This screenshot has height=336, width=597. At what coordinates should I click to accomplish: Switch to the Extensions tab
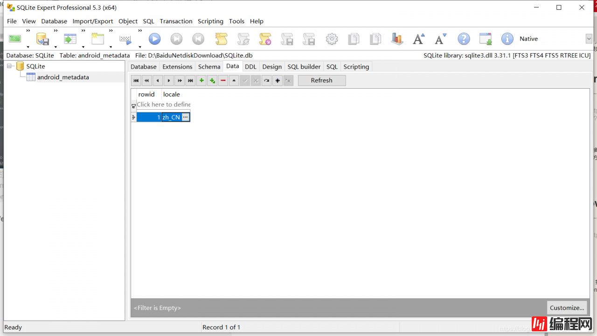[177, 67]
